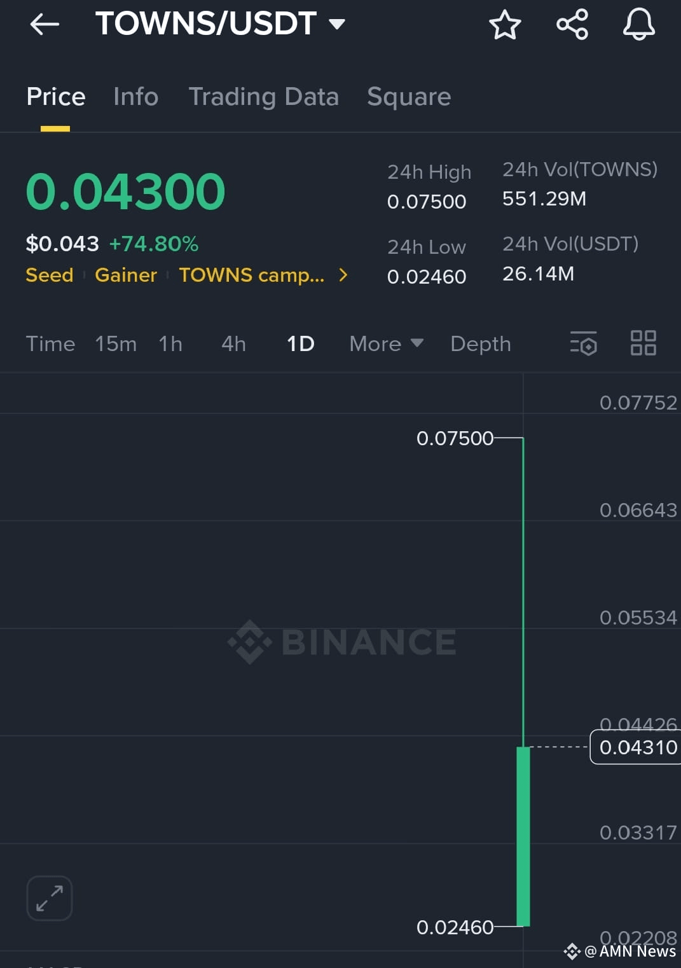Image resolution: width=681 pixels, height=968 pixels.
Task: Switch to the Info tab
Action: point(136,97)
